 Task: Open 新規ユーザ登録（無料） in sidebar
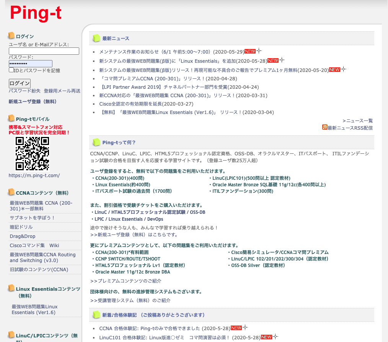click(33, 101)
